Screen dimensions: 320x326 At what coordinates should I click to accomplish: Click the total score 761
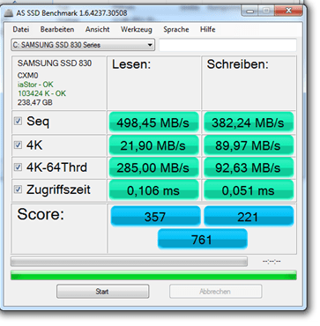pos(202,239)
